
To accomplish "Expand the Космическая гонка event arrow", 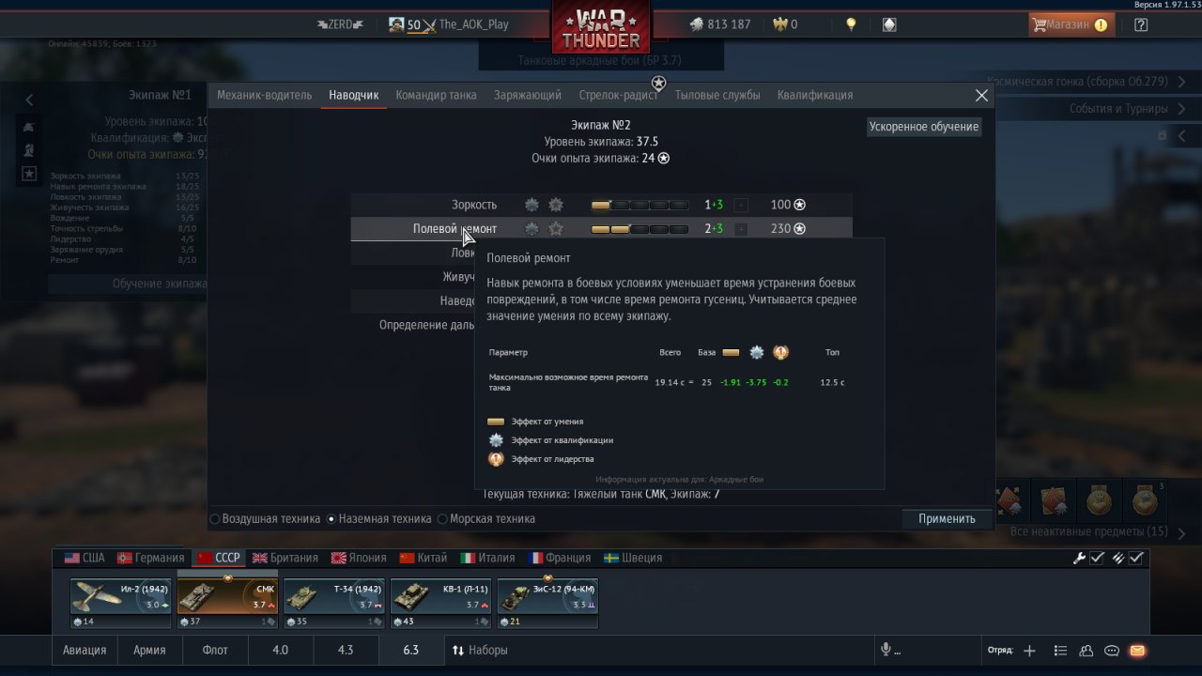I will (1182, 82).
